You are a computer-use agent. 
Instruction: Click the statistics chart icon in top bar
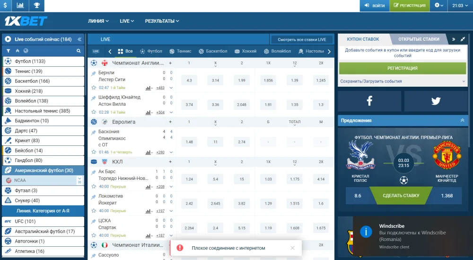[x=20, y=6]
